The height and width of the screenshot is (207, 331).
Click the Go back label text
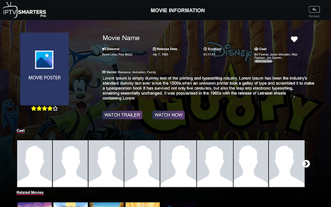[x=314, y=16]
